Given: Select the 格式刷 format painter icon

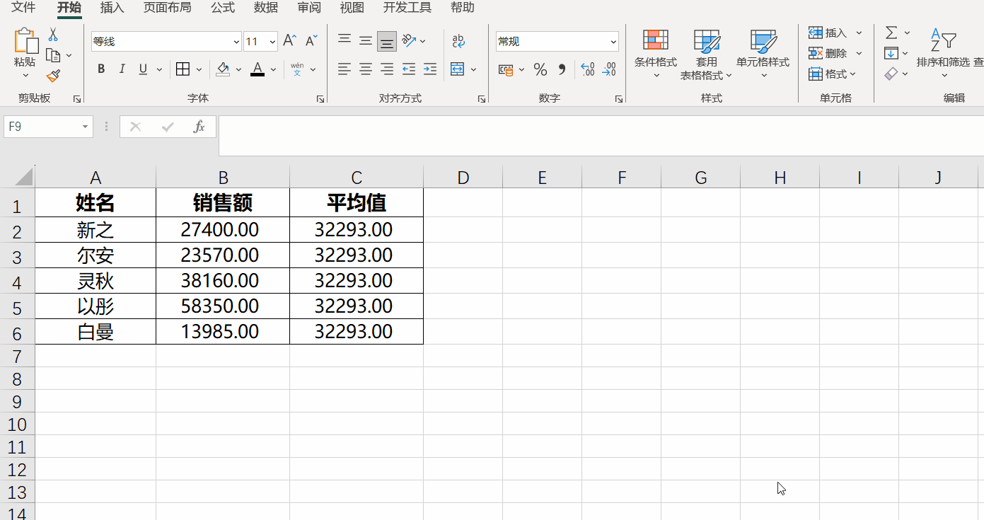Looking at the screenshot, I should (x=52, y=76).
